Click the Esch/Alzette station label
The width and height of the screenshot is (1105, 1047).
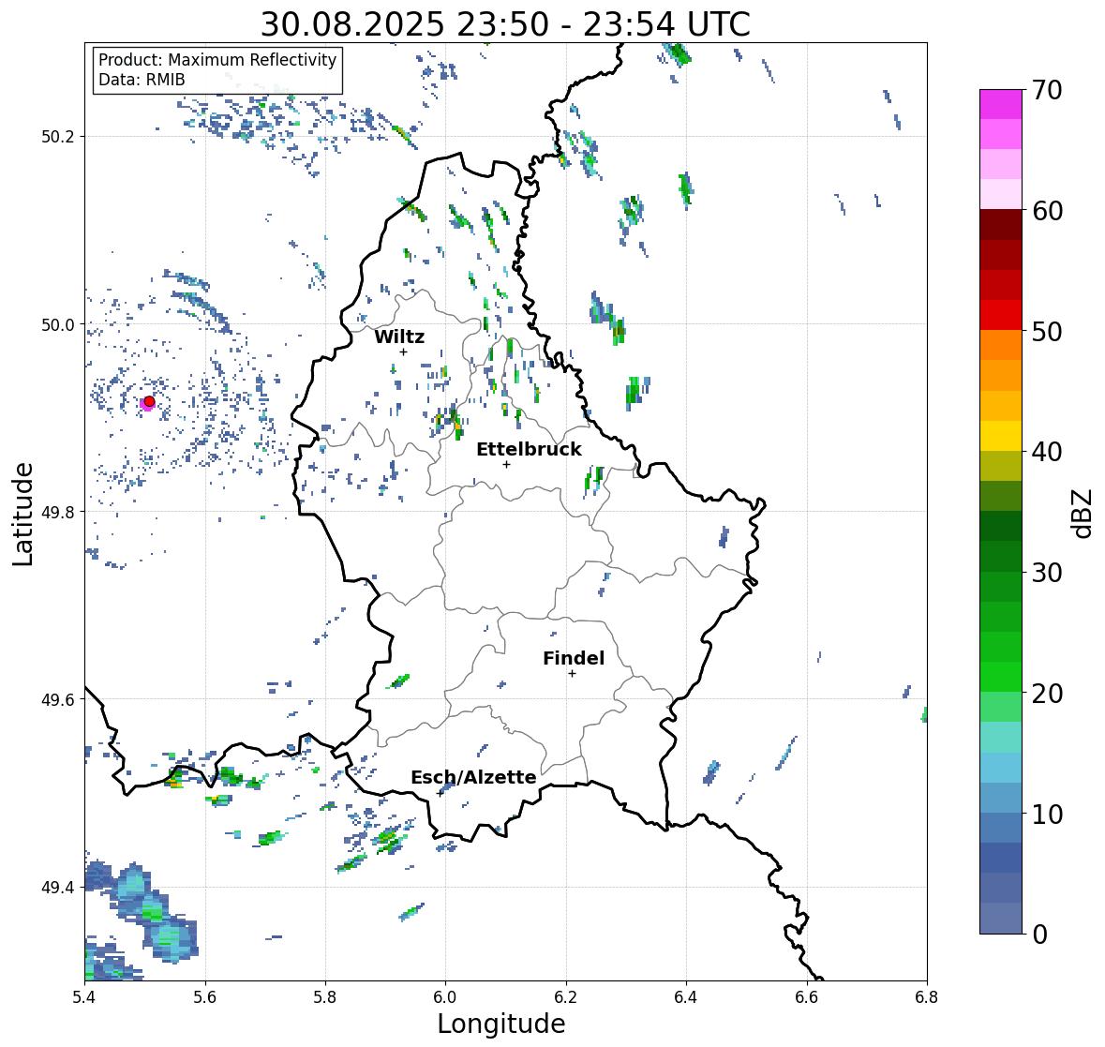473,777
